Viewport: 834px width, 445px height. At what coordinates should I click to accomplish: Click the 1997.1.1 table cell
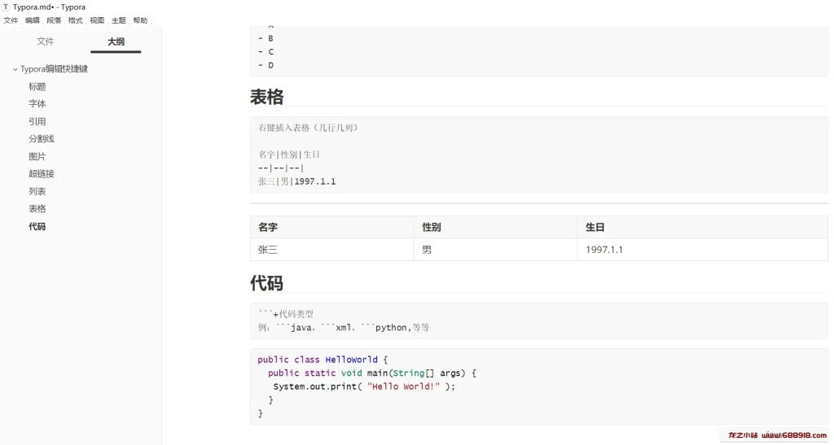[703, 249]
